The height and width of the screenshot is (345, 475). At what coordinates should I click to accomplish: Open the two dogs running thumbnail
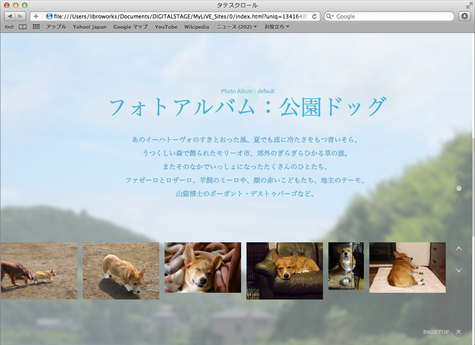(x=39, y=271)
